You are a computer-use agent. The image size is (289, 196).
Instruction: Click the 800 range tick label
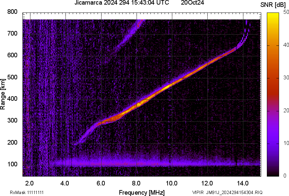click(12, 12)
